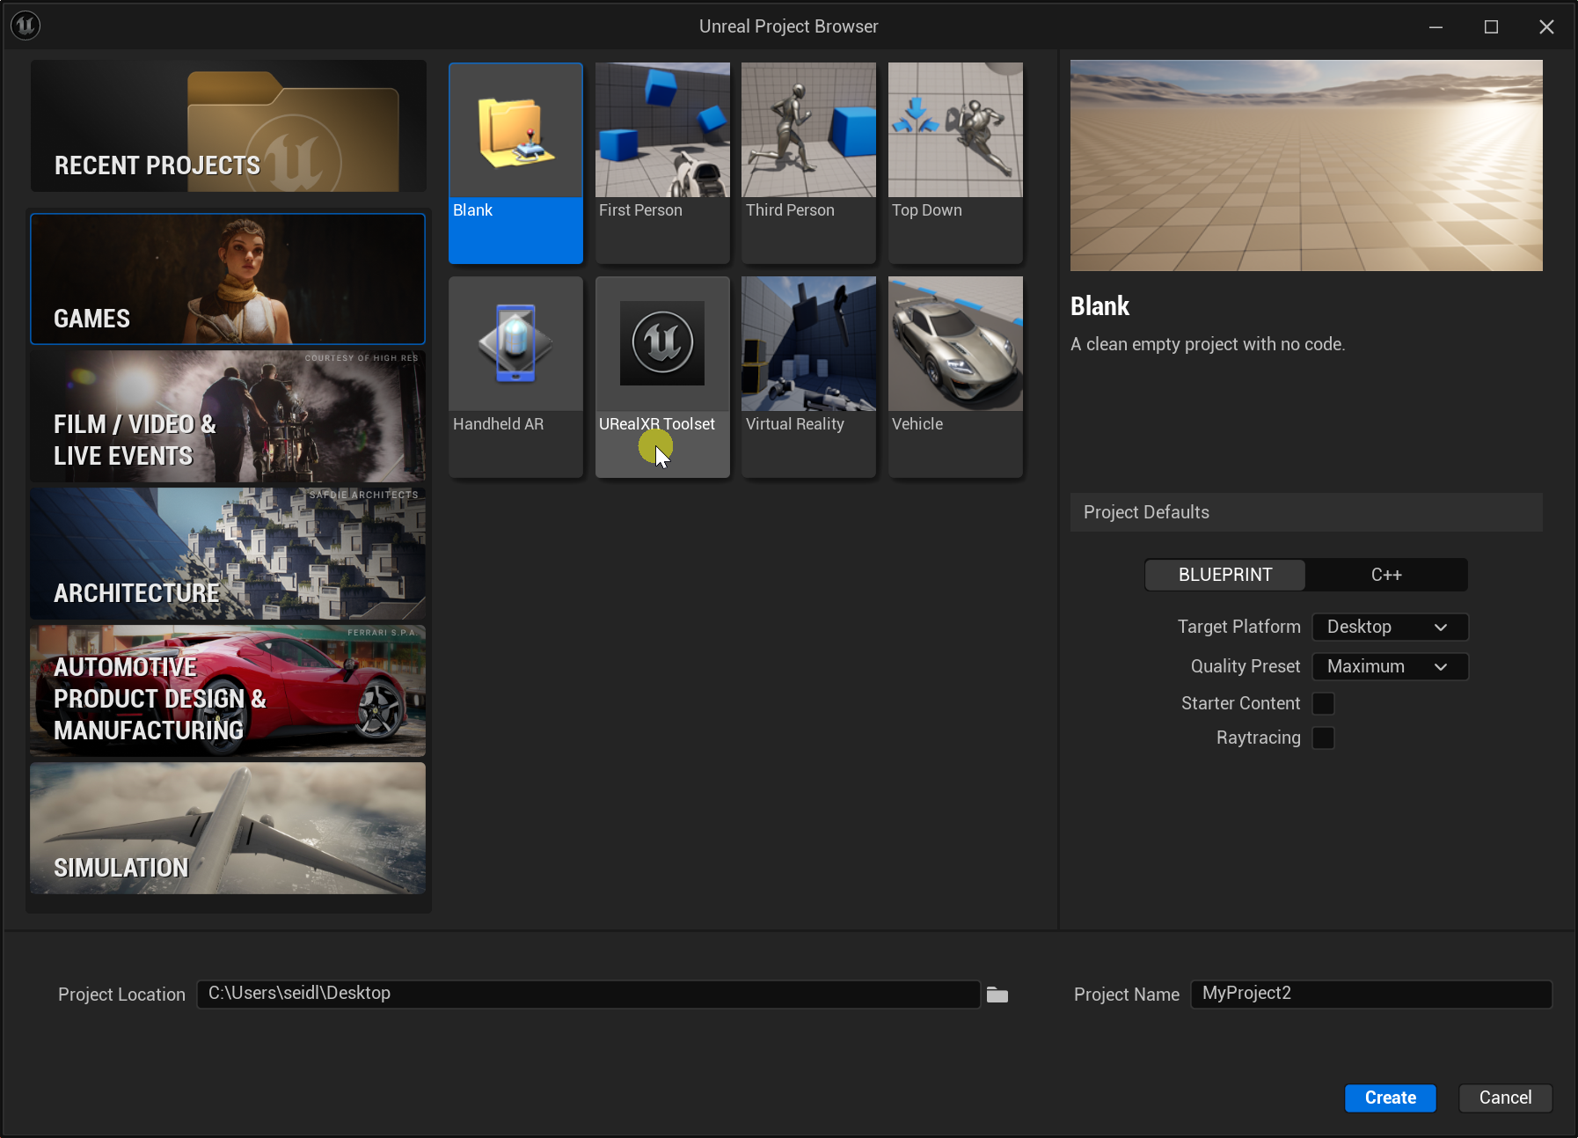Open the Architecture category

(228, 554)
